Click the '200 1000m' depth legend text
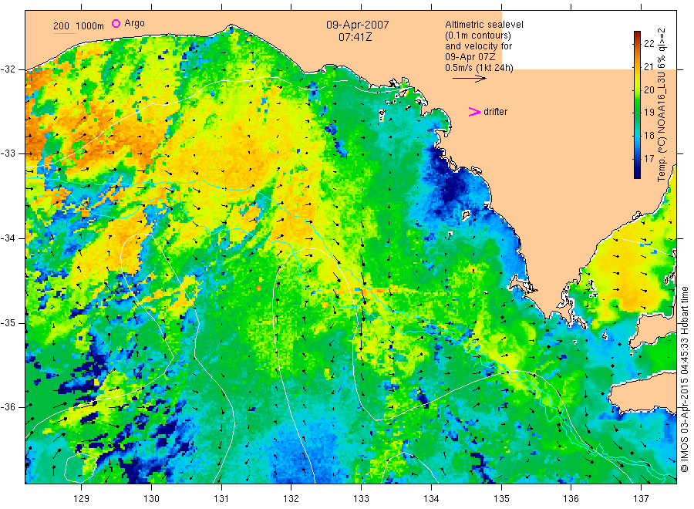This screenshot has height=509, width=694. tap(79, 26)
